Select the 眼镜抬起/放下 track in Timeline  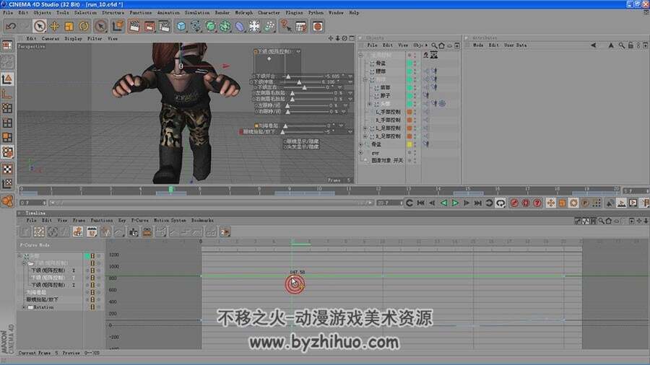pos(43,299)
